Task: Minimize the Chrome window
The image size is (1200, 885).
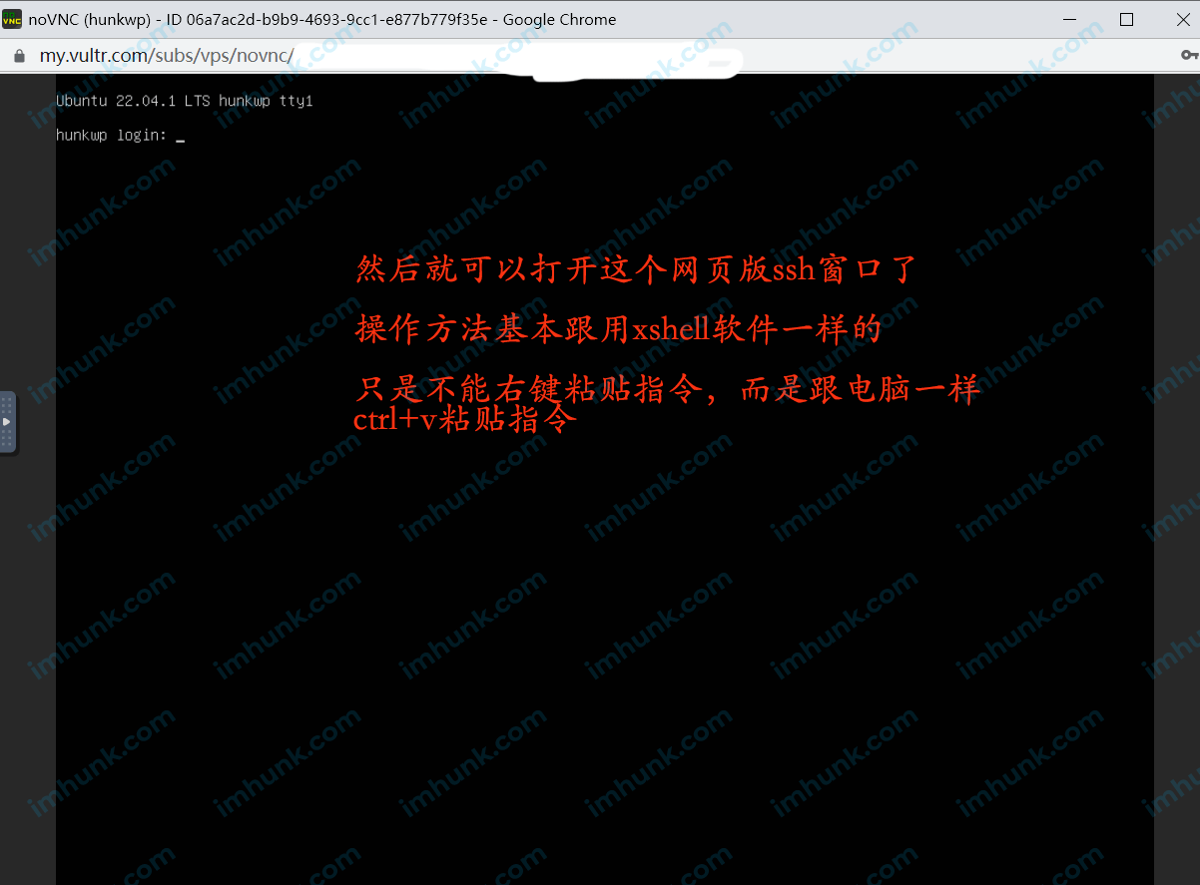Action: click(1072, 19)
